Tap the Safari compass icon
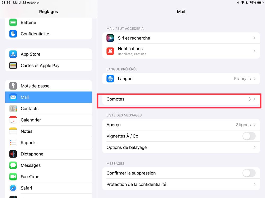This screenshot has height=198, width=265. 13,188
